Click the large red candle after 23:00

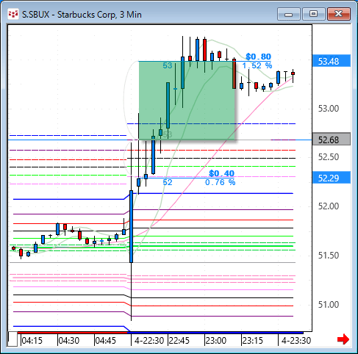235,73
